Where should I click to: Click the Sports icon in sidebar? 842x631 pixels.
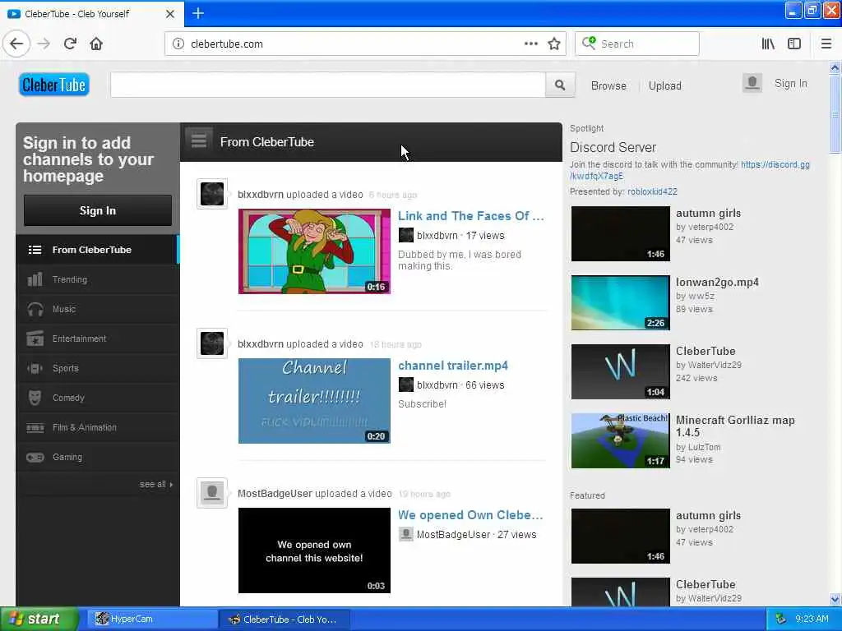(35, 368)
